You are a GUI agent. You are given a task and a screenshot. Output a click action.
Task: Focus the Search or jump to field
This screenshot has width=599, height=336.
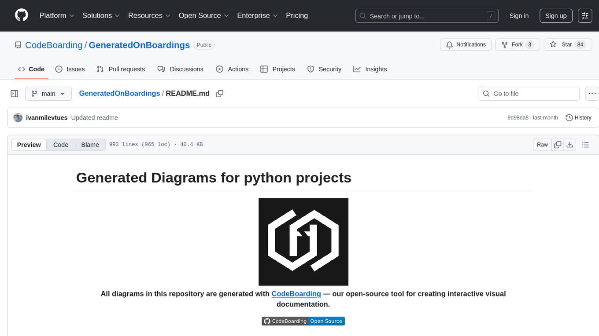point(427,16)
